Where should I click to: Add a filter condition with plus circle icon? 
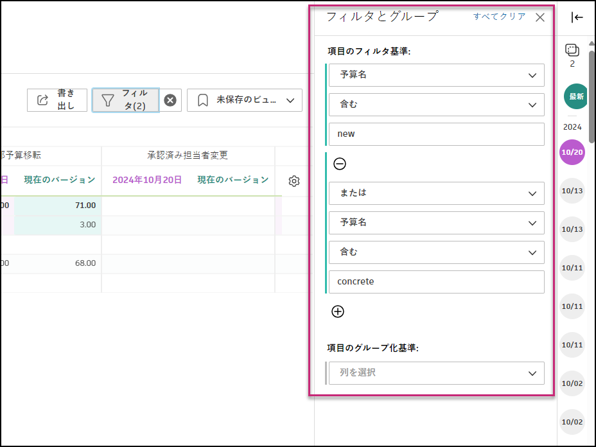click(338, 311)
